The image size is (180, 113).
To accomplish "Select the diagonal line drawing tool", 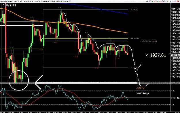I will click(168, 1).
